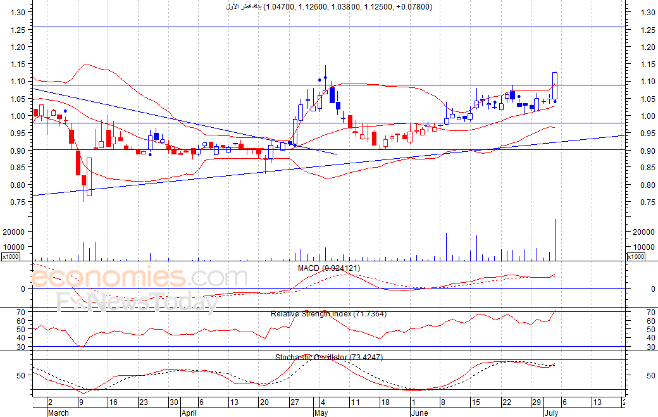Click the April month label on time axis
Image resolution: width=658 pixels, height=417 pixels.
(x=189, y=413)
